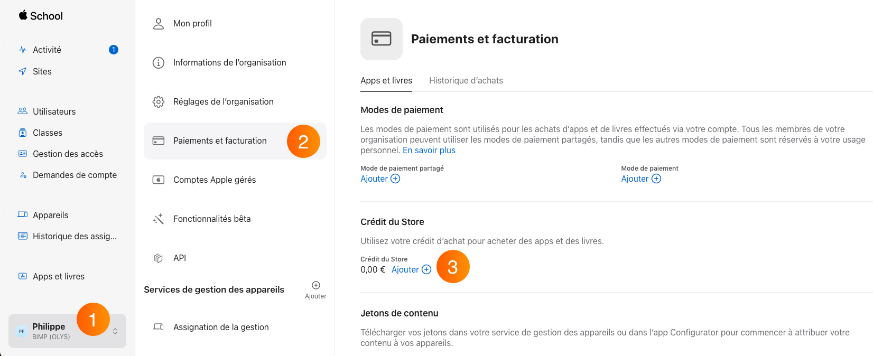
Task: Switch to Historique d'achats tab
Action: (466, 80)
